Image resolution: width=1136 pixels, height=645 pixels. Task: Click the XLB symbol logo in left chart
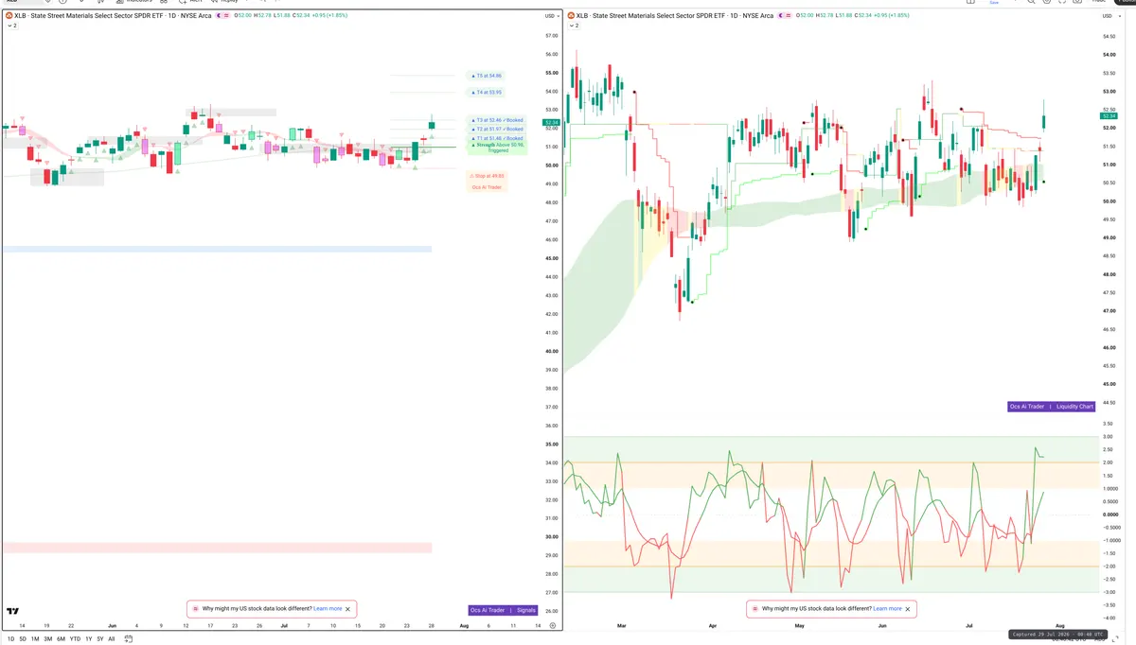pyautogui.click(x=9, y=16)
